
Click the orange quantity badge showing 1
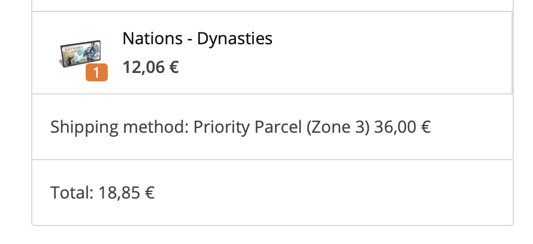click(x=96, y=73)
